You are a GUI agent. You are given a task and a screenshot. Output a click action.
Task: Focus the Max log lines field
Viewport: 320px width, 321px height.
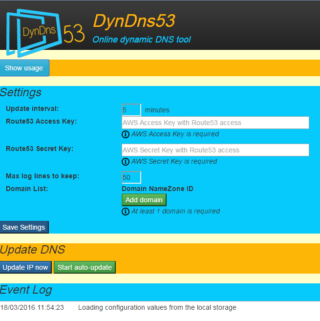(x=131, y=177)
